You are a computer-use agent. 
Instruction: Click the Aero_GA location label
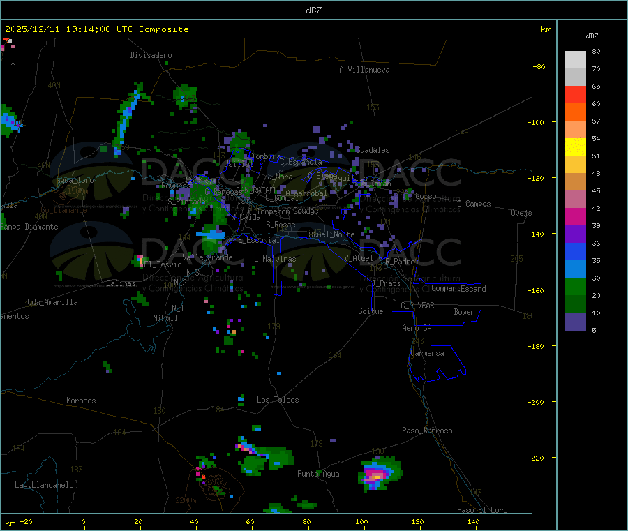pos(417,328)
